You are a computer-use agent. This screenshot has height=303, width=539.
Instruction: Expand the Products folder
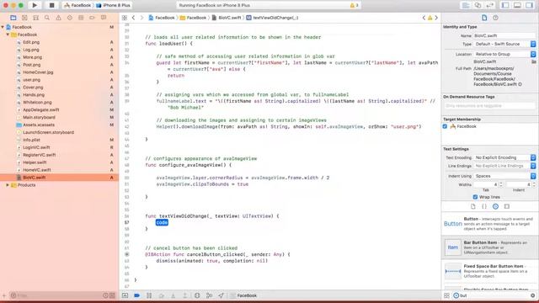coord(8,185)
